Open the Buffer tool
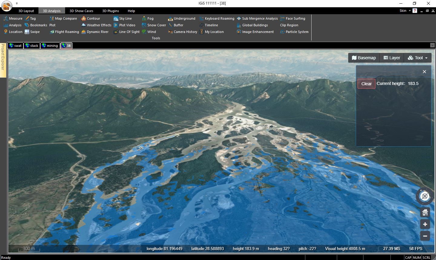Viewport: 436px width, 260px height. [x=176, y=25]
